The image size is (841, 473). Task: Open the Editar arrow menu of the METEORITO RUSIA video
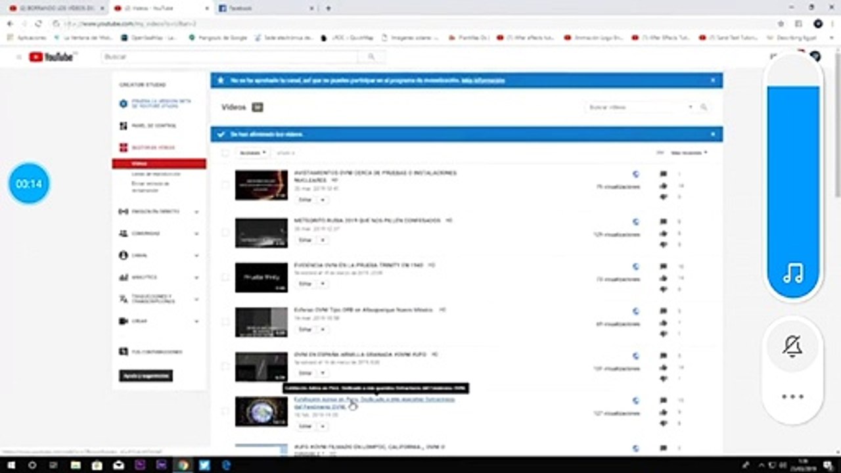tap(323, 240)
